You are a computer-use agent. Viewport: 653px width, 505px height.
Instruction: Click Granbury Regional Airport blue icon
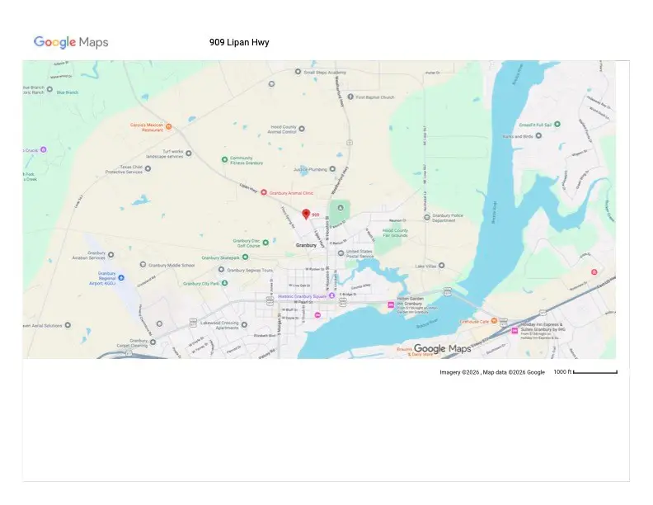pos(121,277)
